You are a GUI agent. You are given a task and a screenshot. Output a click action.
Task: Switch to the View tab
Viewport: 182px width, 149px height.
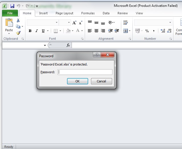click(139, 13)
